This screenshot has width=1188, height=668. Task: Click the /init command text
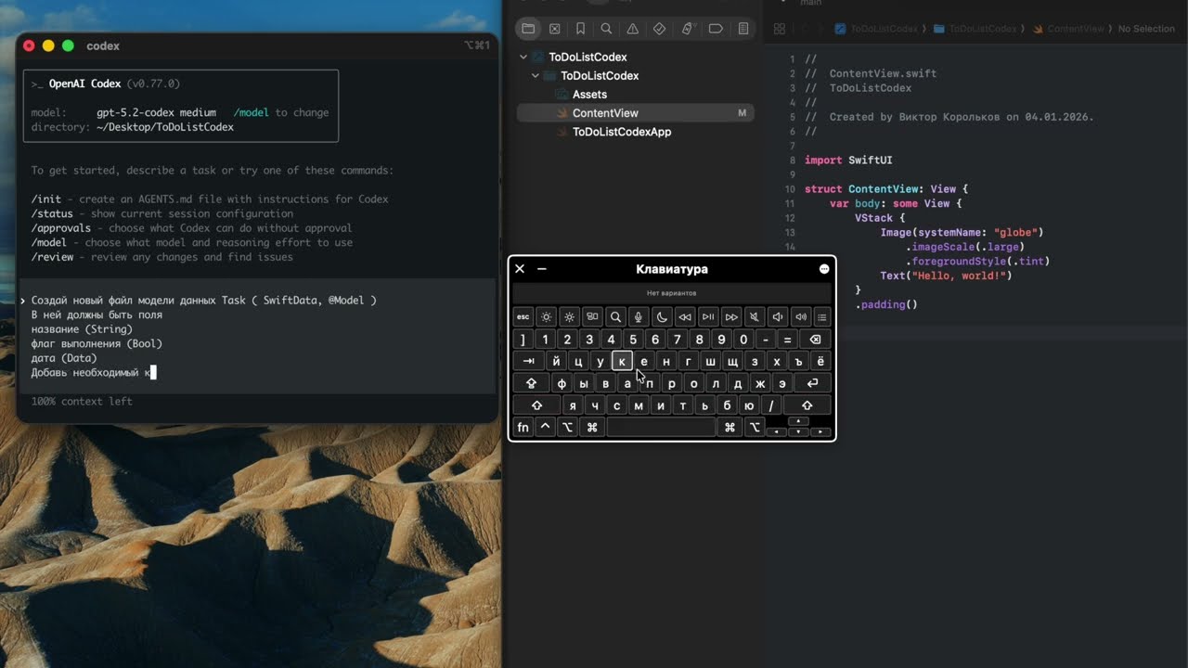click(46, 199)
